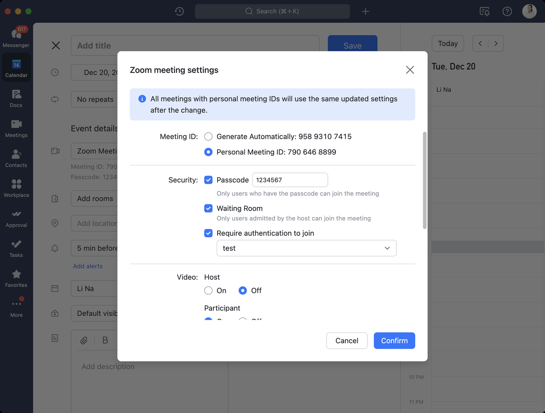Image resolution: width=545 pixels, height=413 pixels.
Task: Go to next day with right chevron
Action: pos(496,43)
